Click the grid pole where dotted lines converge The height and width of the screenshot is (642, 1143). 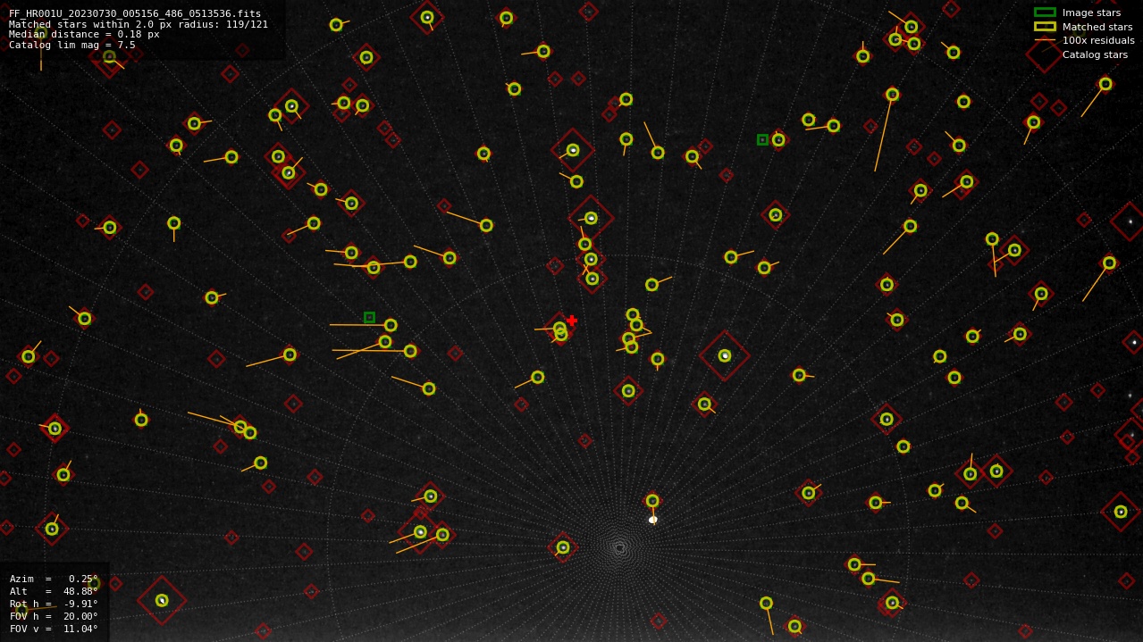coord(619,547)
